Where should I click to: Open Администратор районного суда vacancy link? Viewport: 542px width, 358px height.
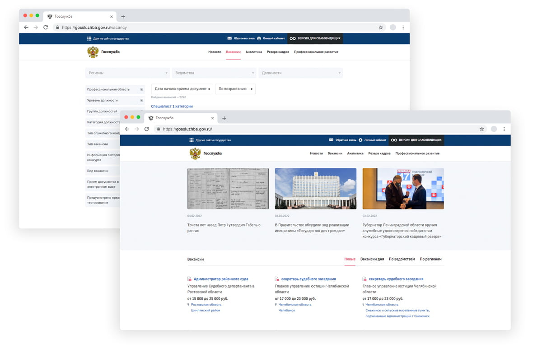click(220, 279)
